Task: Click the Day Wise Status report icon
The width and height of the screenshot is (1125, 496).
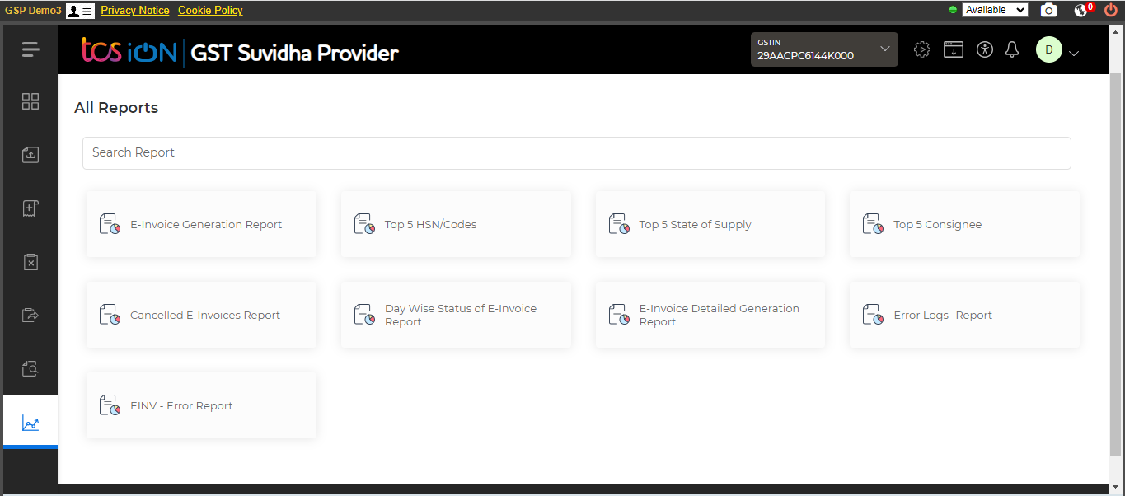Action: tap(364, 315)
